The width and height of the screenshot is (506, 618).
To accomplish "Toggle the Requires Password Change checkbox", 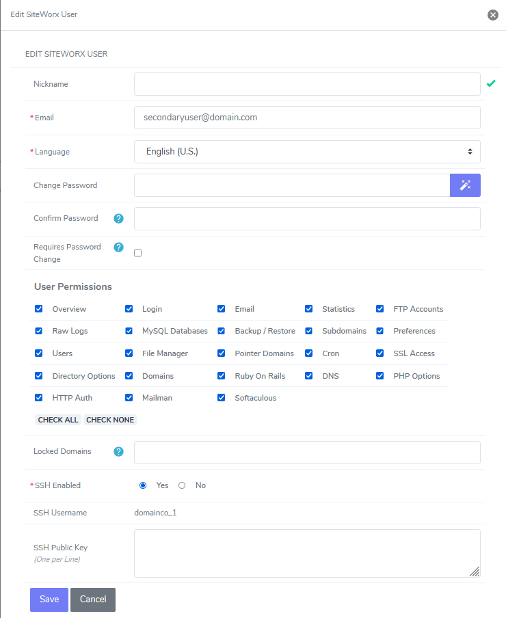I will point(137,252).
